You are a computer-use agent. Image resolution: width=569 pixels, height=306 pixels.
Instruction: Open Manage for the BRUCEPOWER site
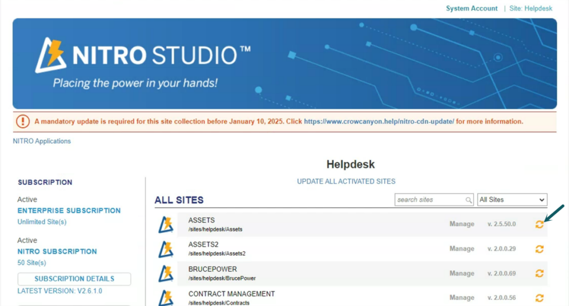coord(462,273)
